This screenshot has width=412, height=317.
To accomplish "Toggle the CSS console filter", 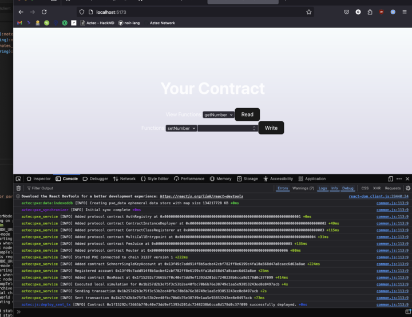I will tap(365, 188).
